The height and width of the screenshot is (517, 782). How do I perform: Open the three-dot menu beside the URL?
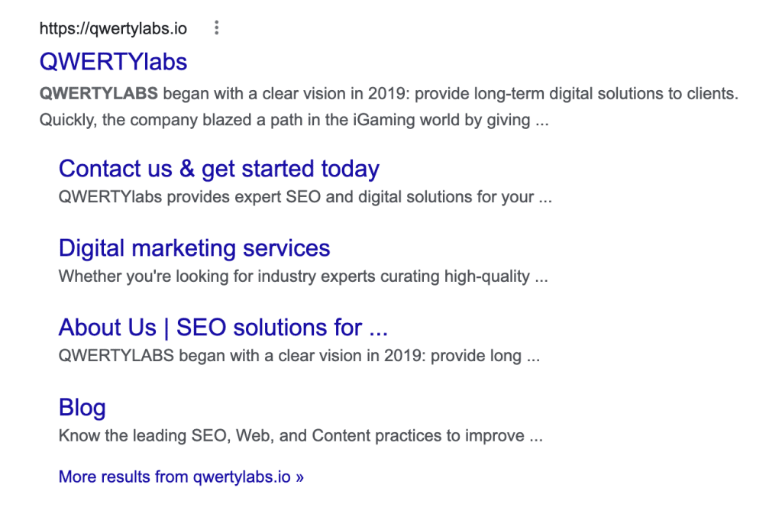click(x=217, y=29)
